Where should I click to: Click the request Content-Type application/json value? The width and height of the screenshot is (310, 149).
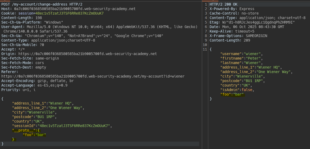click(x=63, y=40)
